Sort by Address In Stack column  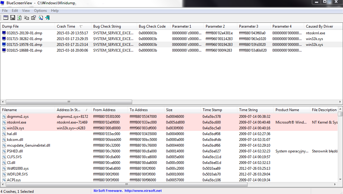[x=73, y=110]
